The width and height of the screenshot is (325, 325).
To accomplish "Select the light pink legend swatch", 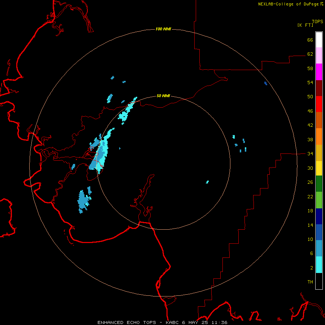I will point(319,56).
